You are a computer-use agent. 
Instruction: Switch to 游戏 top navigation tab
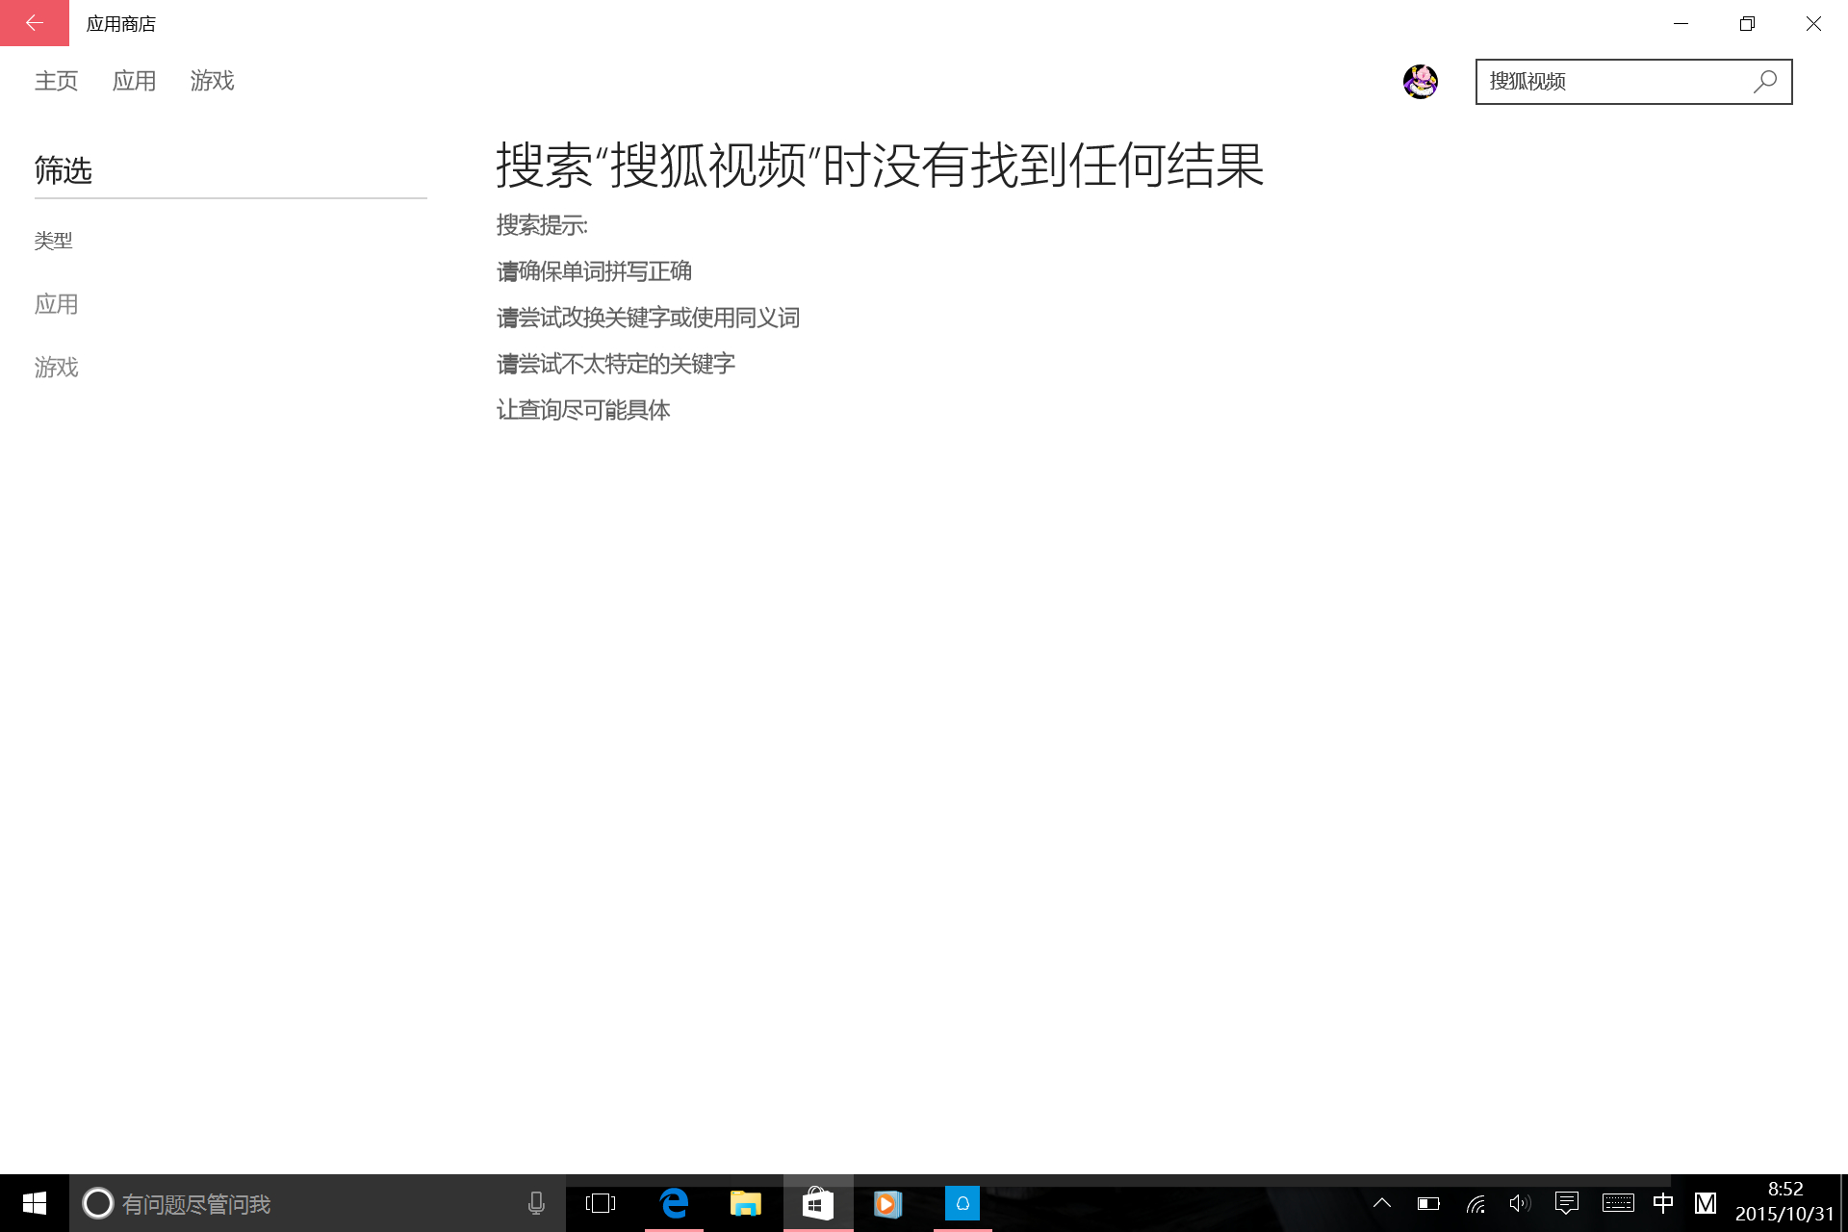point(212,81)
